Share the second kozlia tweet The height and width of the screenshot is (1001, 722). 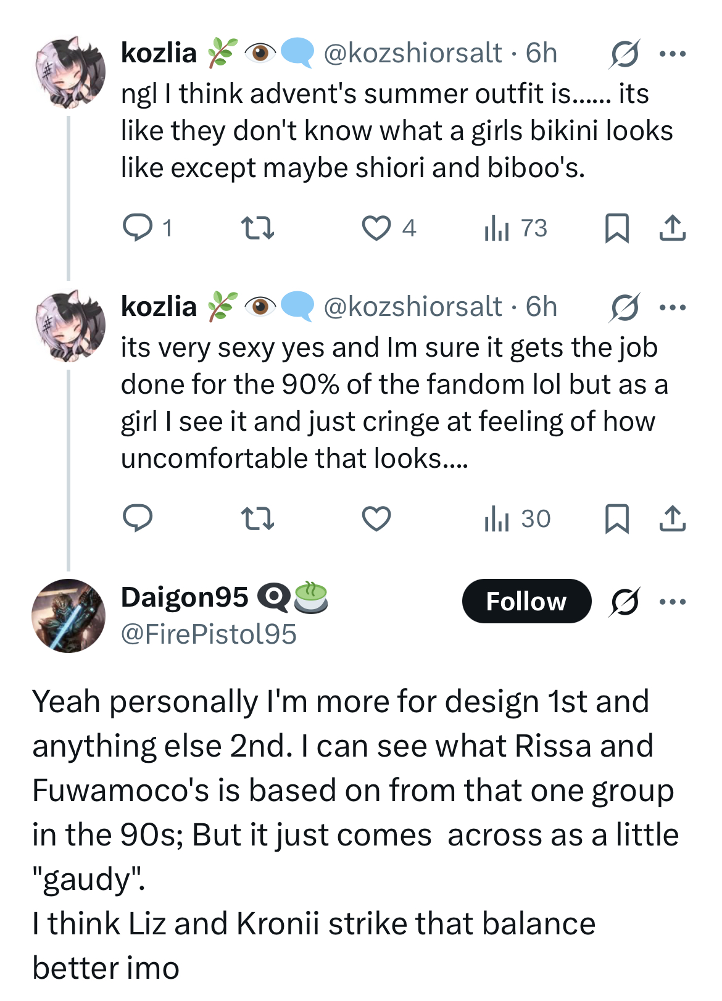(672, 518)
